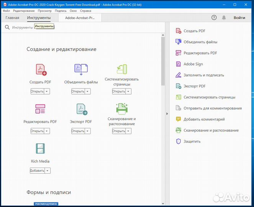Open the Редактирование menu
The image size is (254, 207).
(x=24, y=11)
